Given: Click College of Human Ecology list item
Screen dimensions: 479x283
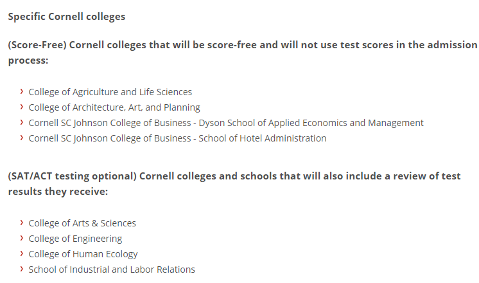Looking at the screenshot, I should tap(83, 254).
